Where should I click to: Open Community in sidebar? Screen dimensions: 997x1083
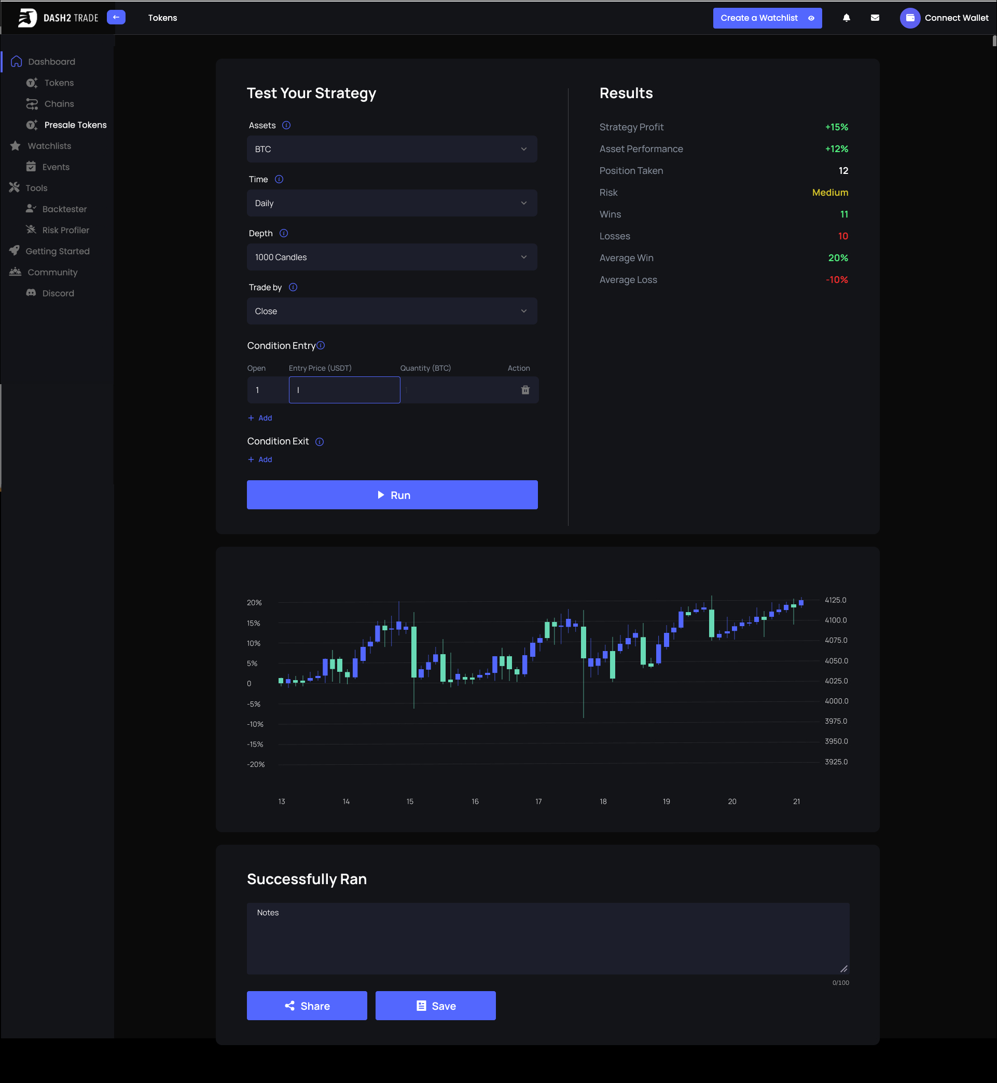coord(52,272)
